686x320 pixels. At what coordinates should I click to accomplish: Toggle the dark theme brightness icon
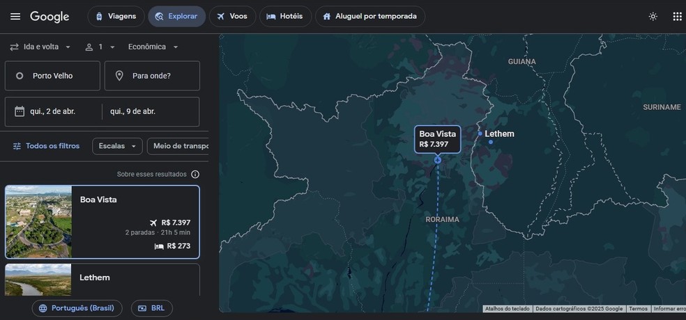[x=653, y=16]
